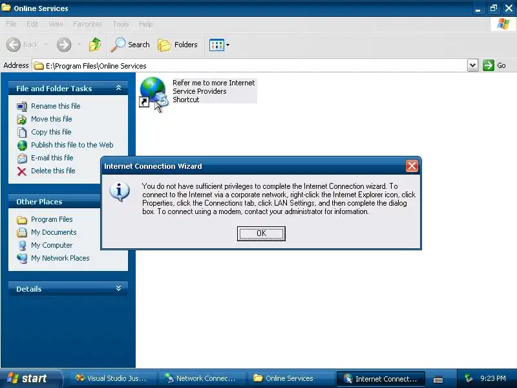Go to My Network Places link
The image size is (517, 388).
pyautogui.click(x=60, y=258)
